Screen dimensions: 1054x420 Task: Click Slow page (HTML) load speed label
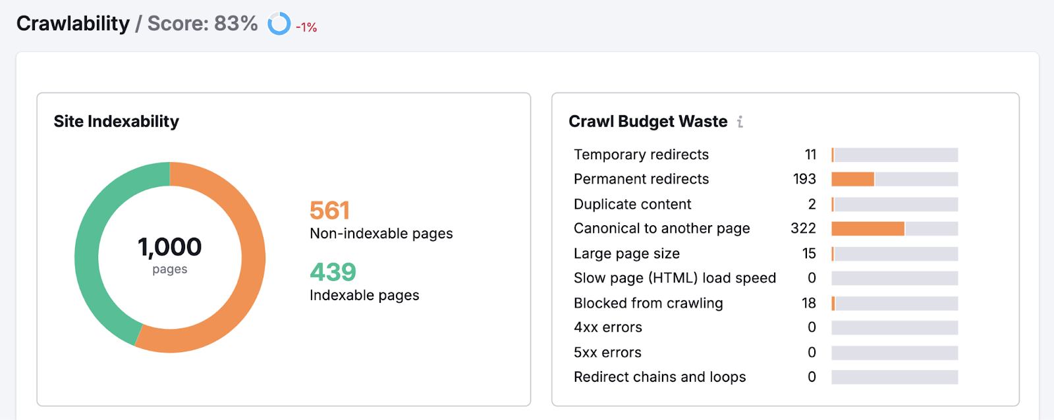(675, 278)
